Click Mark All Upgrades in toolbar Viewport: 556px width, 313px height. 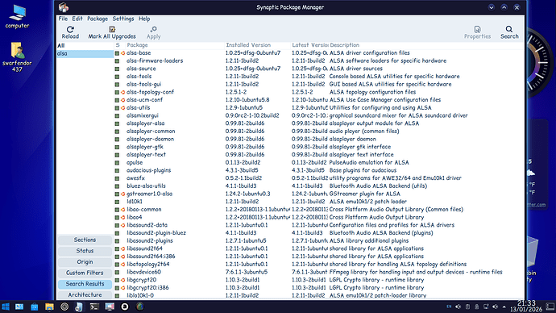(112, 32)
